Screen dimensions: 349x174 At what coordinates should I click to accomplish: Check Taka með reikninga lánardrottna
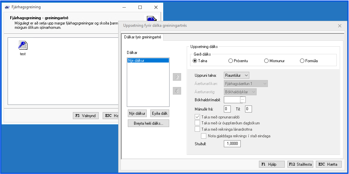point(197,129)
